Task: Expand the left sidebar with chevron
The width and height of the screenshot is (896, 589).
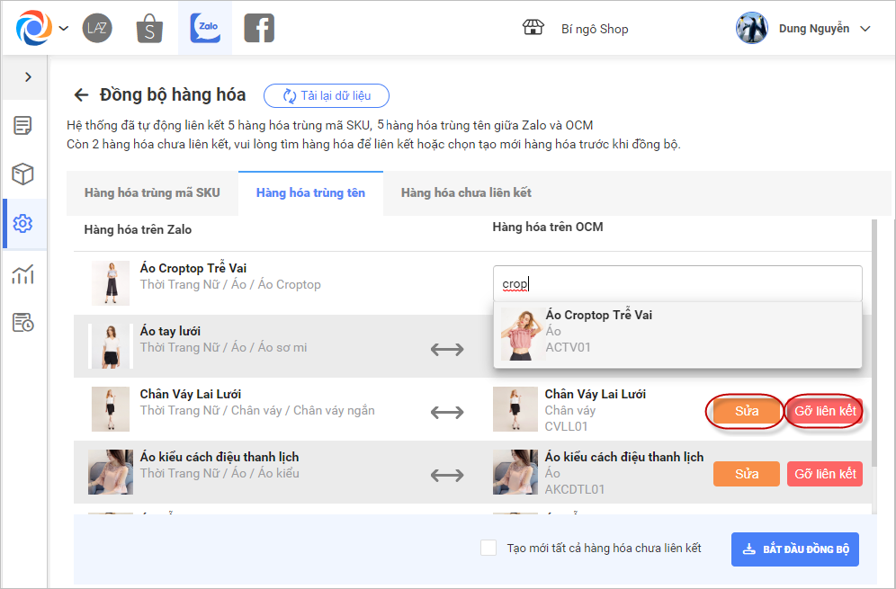Action: pyautogui.click(x=28, y=77)
